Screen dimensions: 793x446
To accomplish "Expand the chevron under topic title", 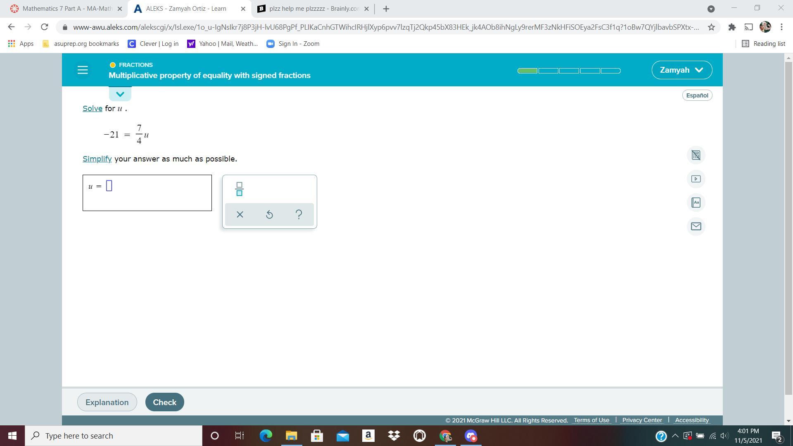I will point(120,94).
